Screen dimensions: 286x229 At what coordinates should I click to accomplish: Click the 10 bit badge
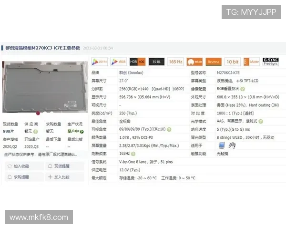coord(233,62)
